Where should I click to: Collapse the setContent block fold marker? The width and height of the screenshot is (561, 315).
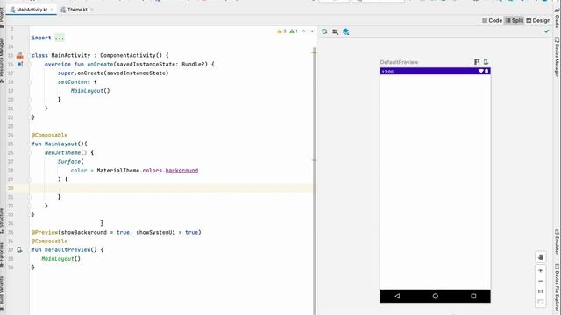pos(29,81)
